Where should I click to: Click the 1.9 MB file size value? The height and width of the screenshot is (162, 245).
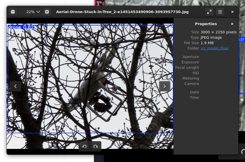[x=207, y=43]
